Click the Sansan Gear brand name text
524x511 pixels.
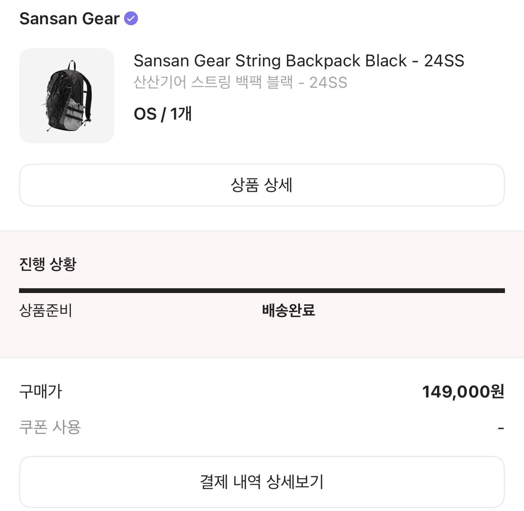pyautogui.click(x=69, y=19)
